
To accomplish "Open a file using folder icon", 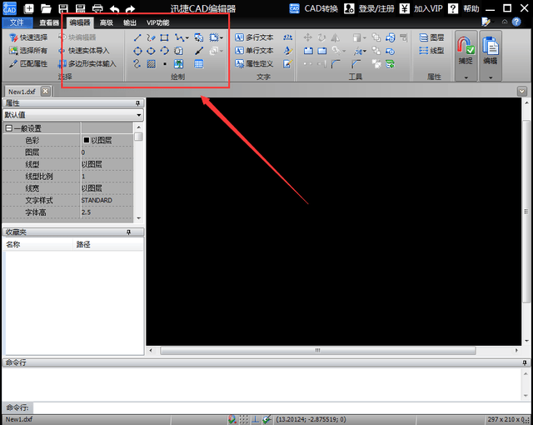I will point(46,9).
